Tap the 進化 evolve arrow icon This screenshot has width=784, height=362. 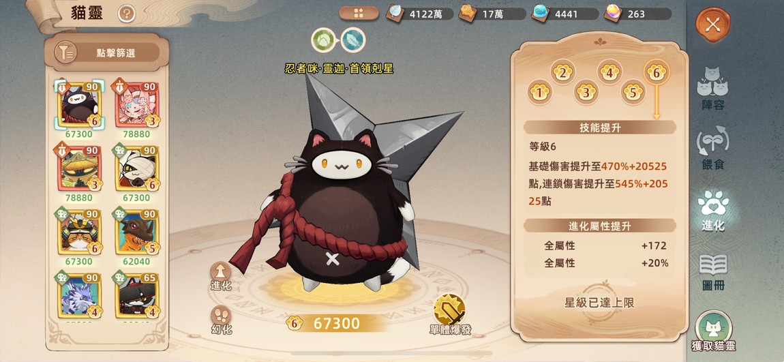point(220,277)
